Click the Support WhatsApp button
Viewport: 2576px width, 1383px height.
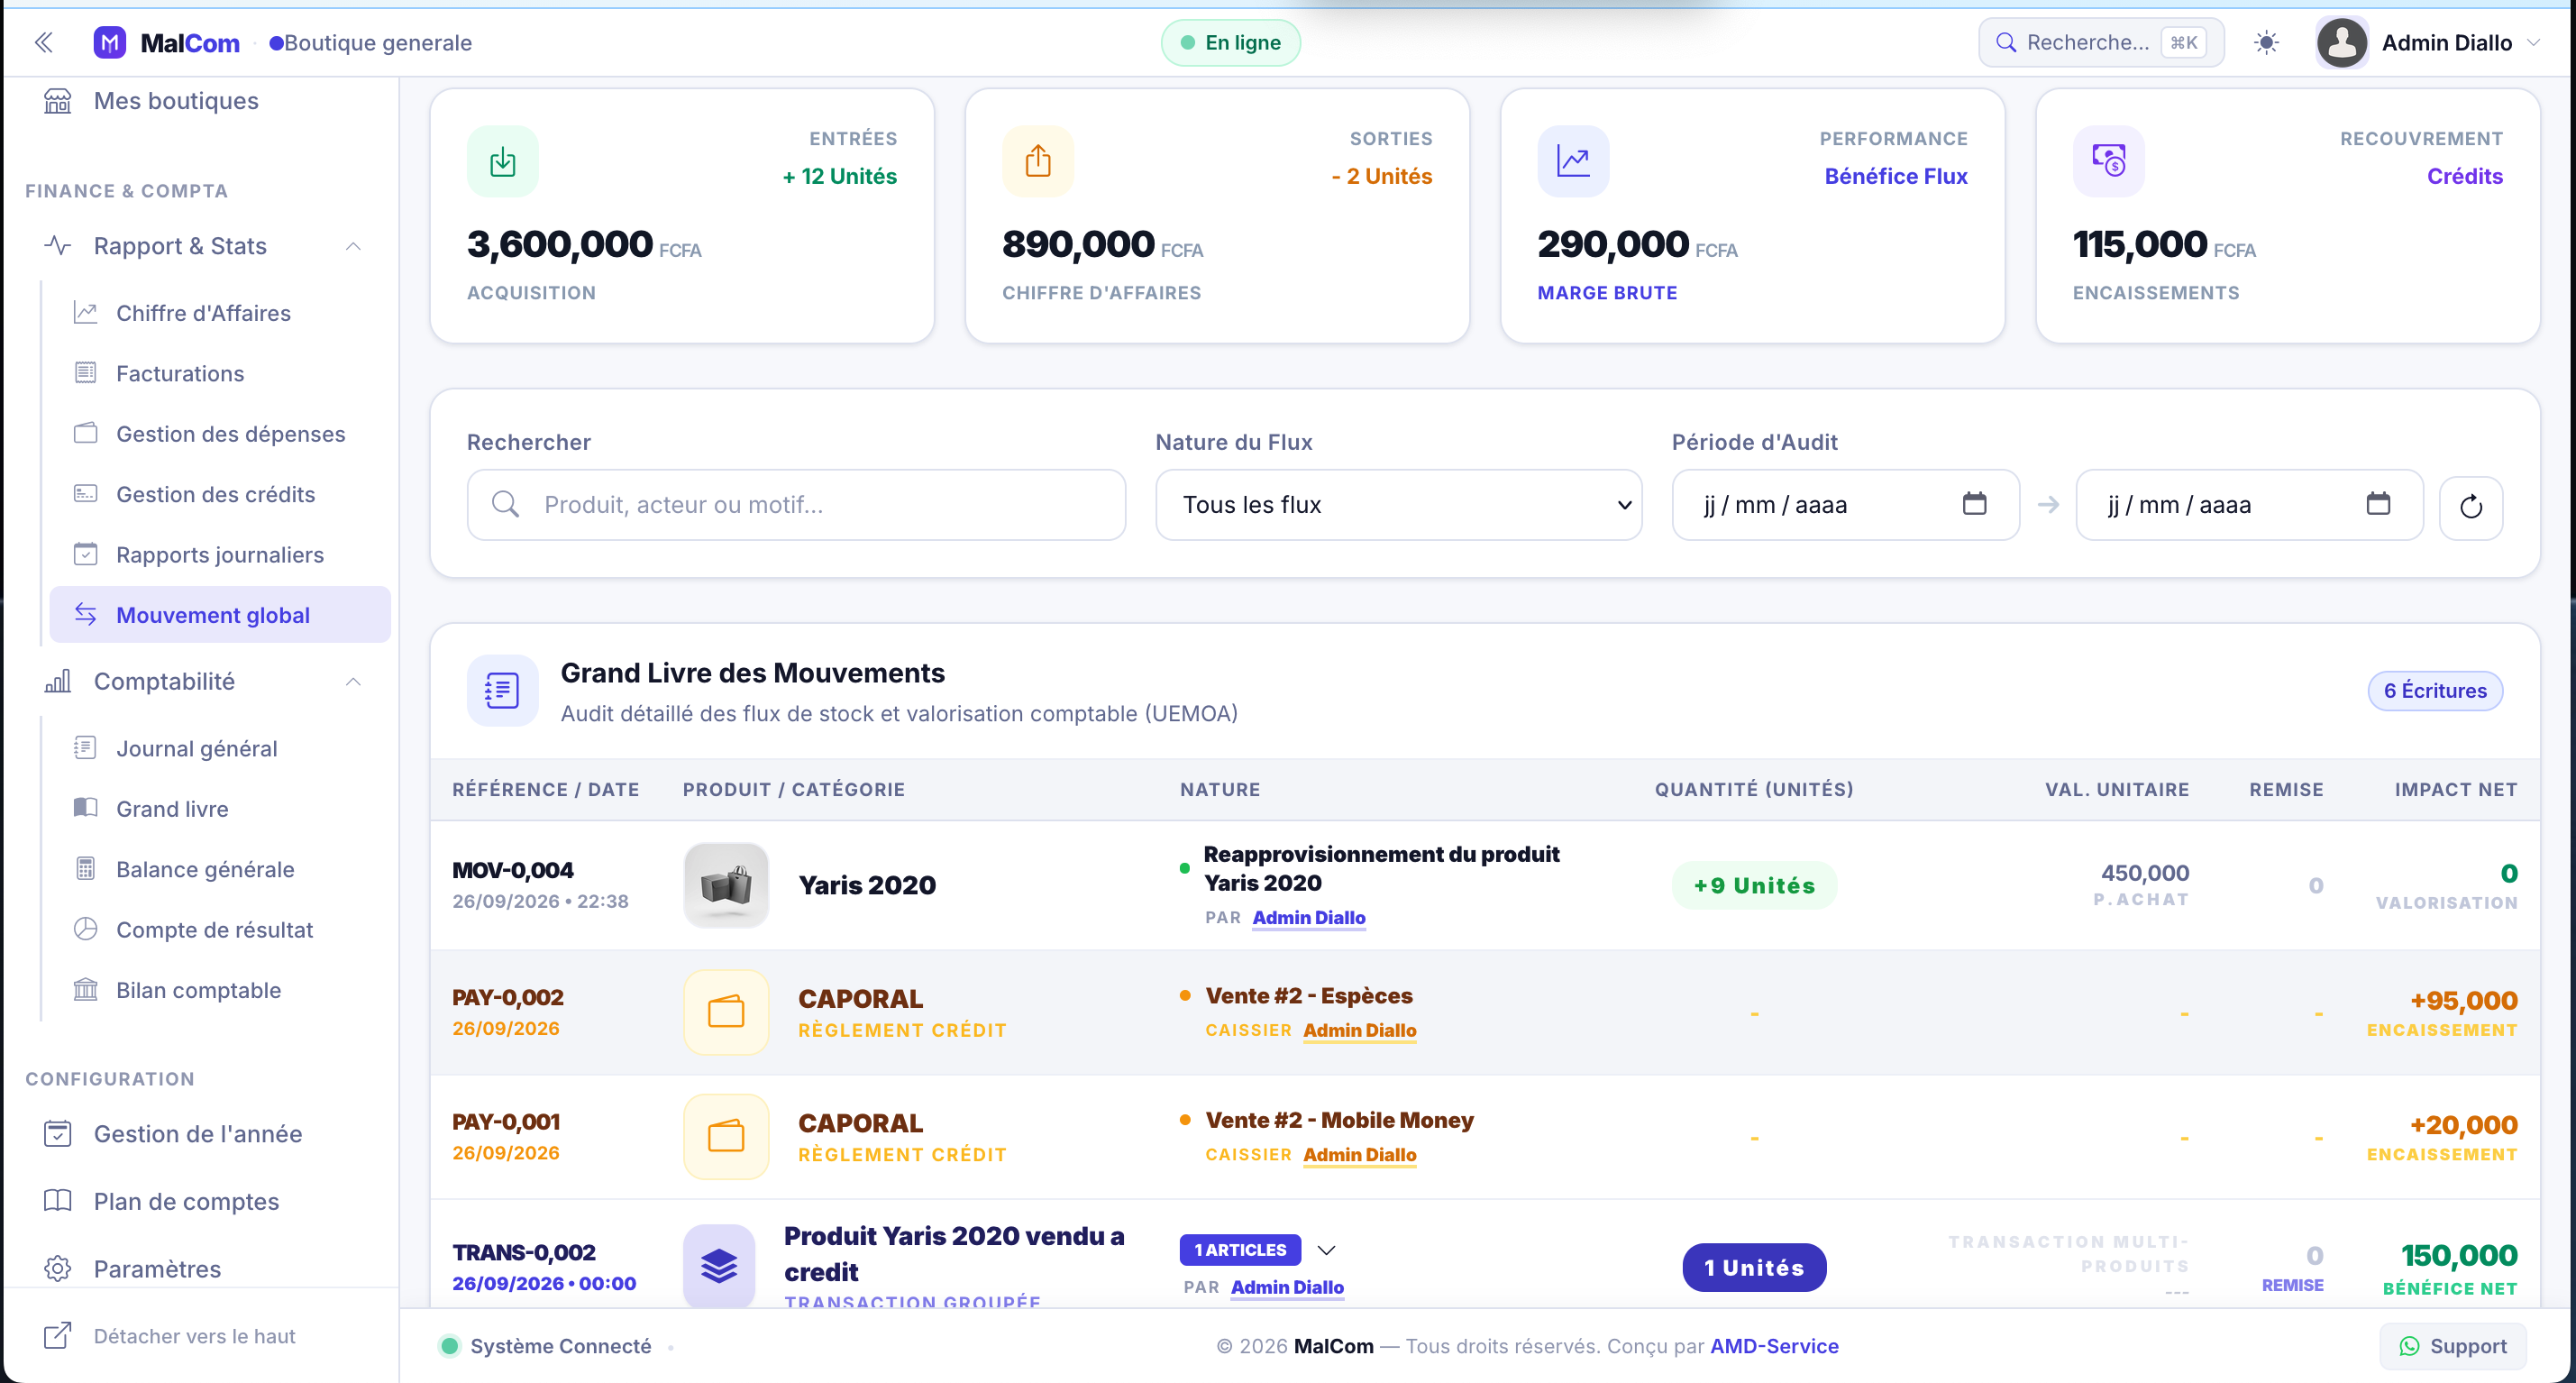click(x=2453, y=1346)
